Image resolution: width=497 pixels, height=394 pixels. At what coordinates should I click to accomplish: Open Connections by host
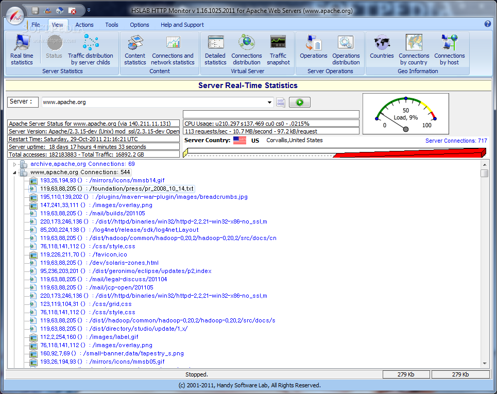click(450, 50)
